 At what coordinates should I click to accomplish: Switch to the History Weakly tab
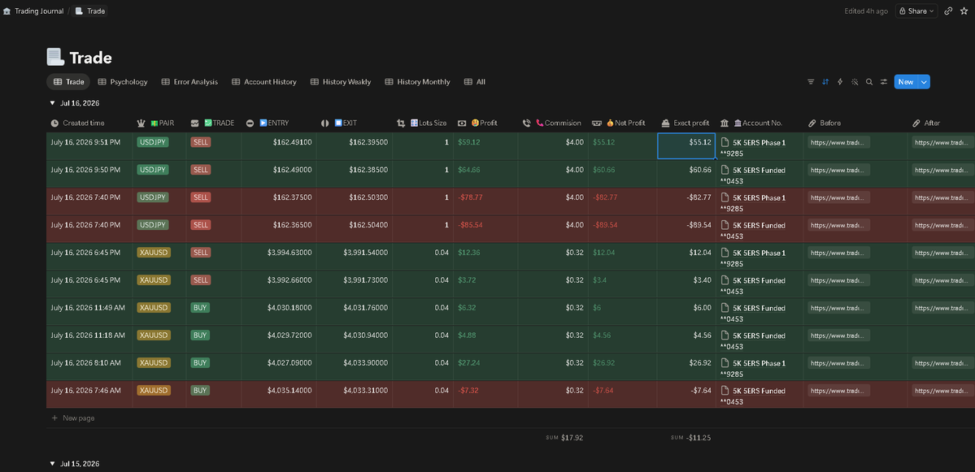(x=341, y=82)
